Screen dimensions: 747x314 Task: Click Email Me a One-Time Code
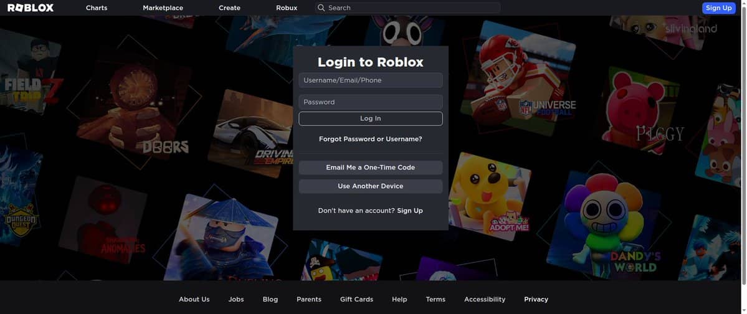pos(371,168)
